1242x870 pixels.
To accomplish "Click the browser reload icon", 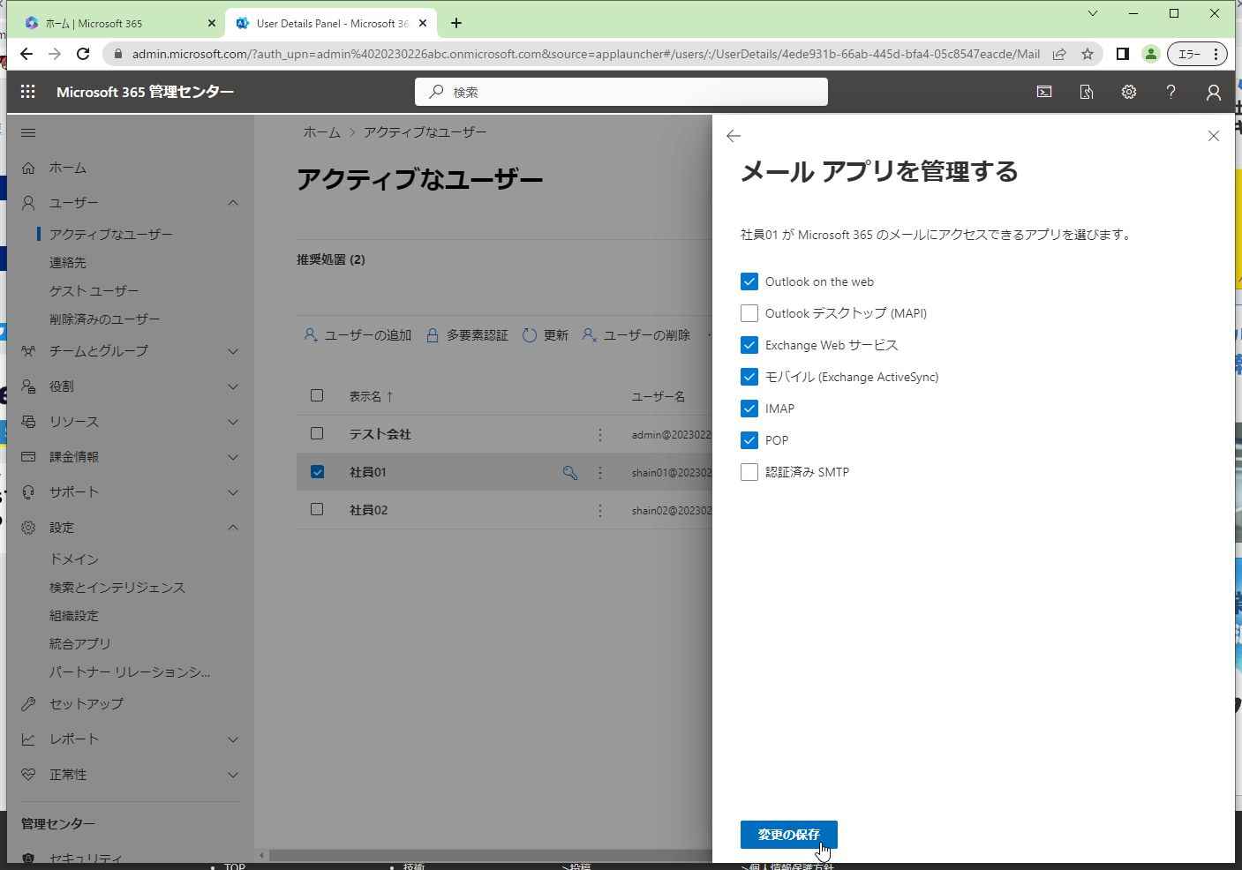I will click(83, 54).
